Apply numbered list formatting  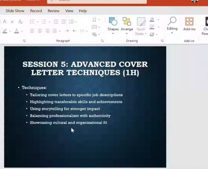[45, 22]
